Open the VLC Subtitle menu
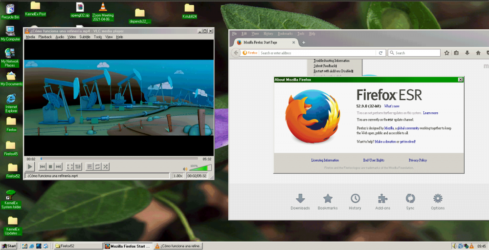 (x=85, y=37)
